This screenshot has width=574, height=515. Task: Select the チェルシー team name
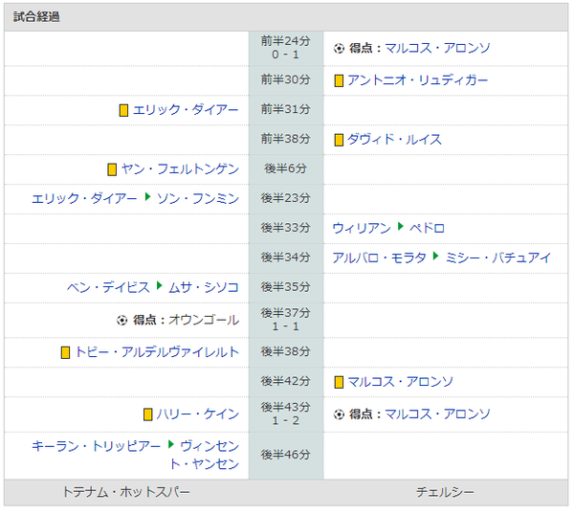(x=445, y=493)
